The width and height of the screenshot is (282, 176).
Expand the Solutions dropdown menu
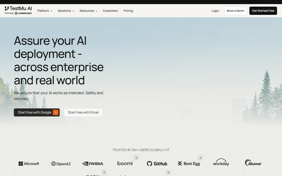66,11
